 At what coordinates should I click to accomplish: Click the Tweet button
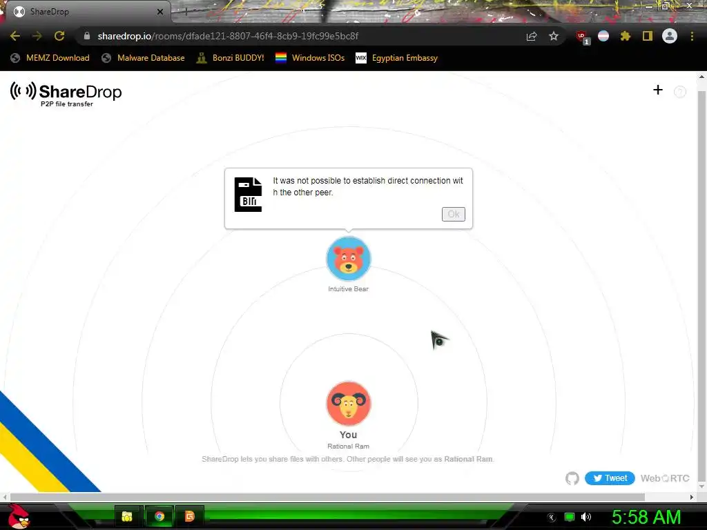tap(610, 478)
